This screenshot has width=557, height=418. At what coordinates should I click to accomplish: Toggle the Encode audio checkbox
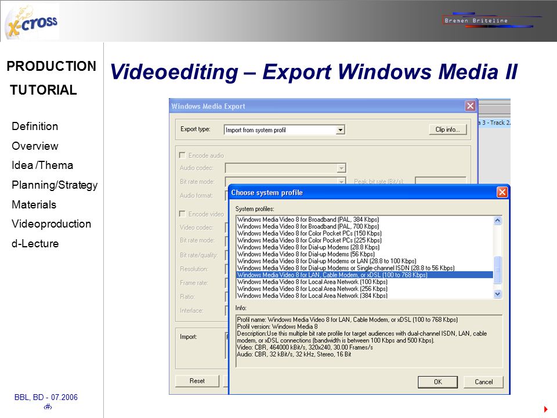[182, 156]
